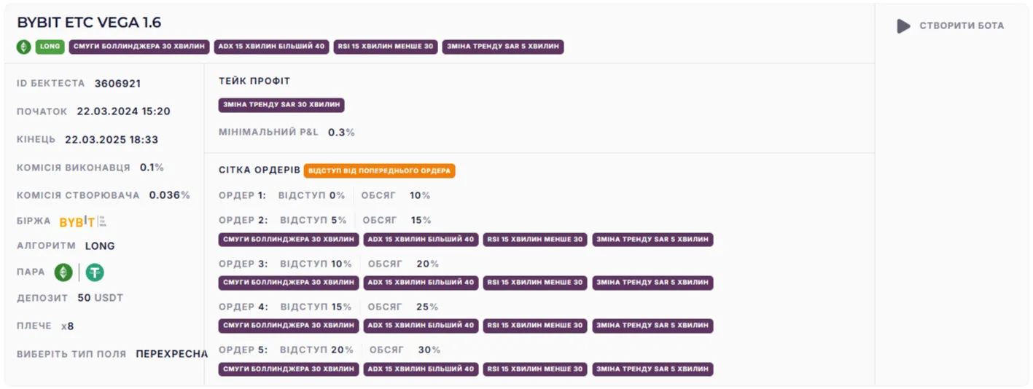Click the Bybit exchange logo
This screenshot has height=389, width=1033.
pyautogui.click(x=82, y=221)
